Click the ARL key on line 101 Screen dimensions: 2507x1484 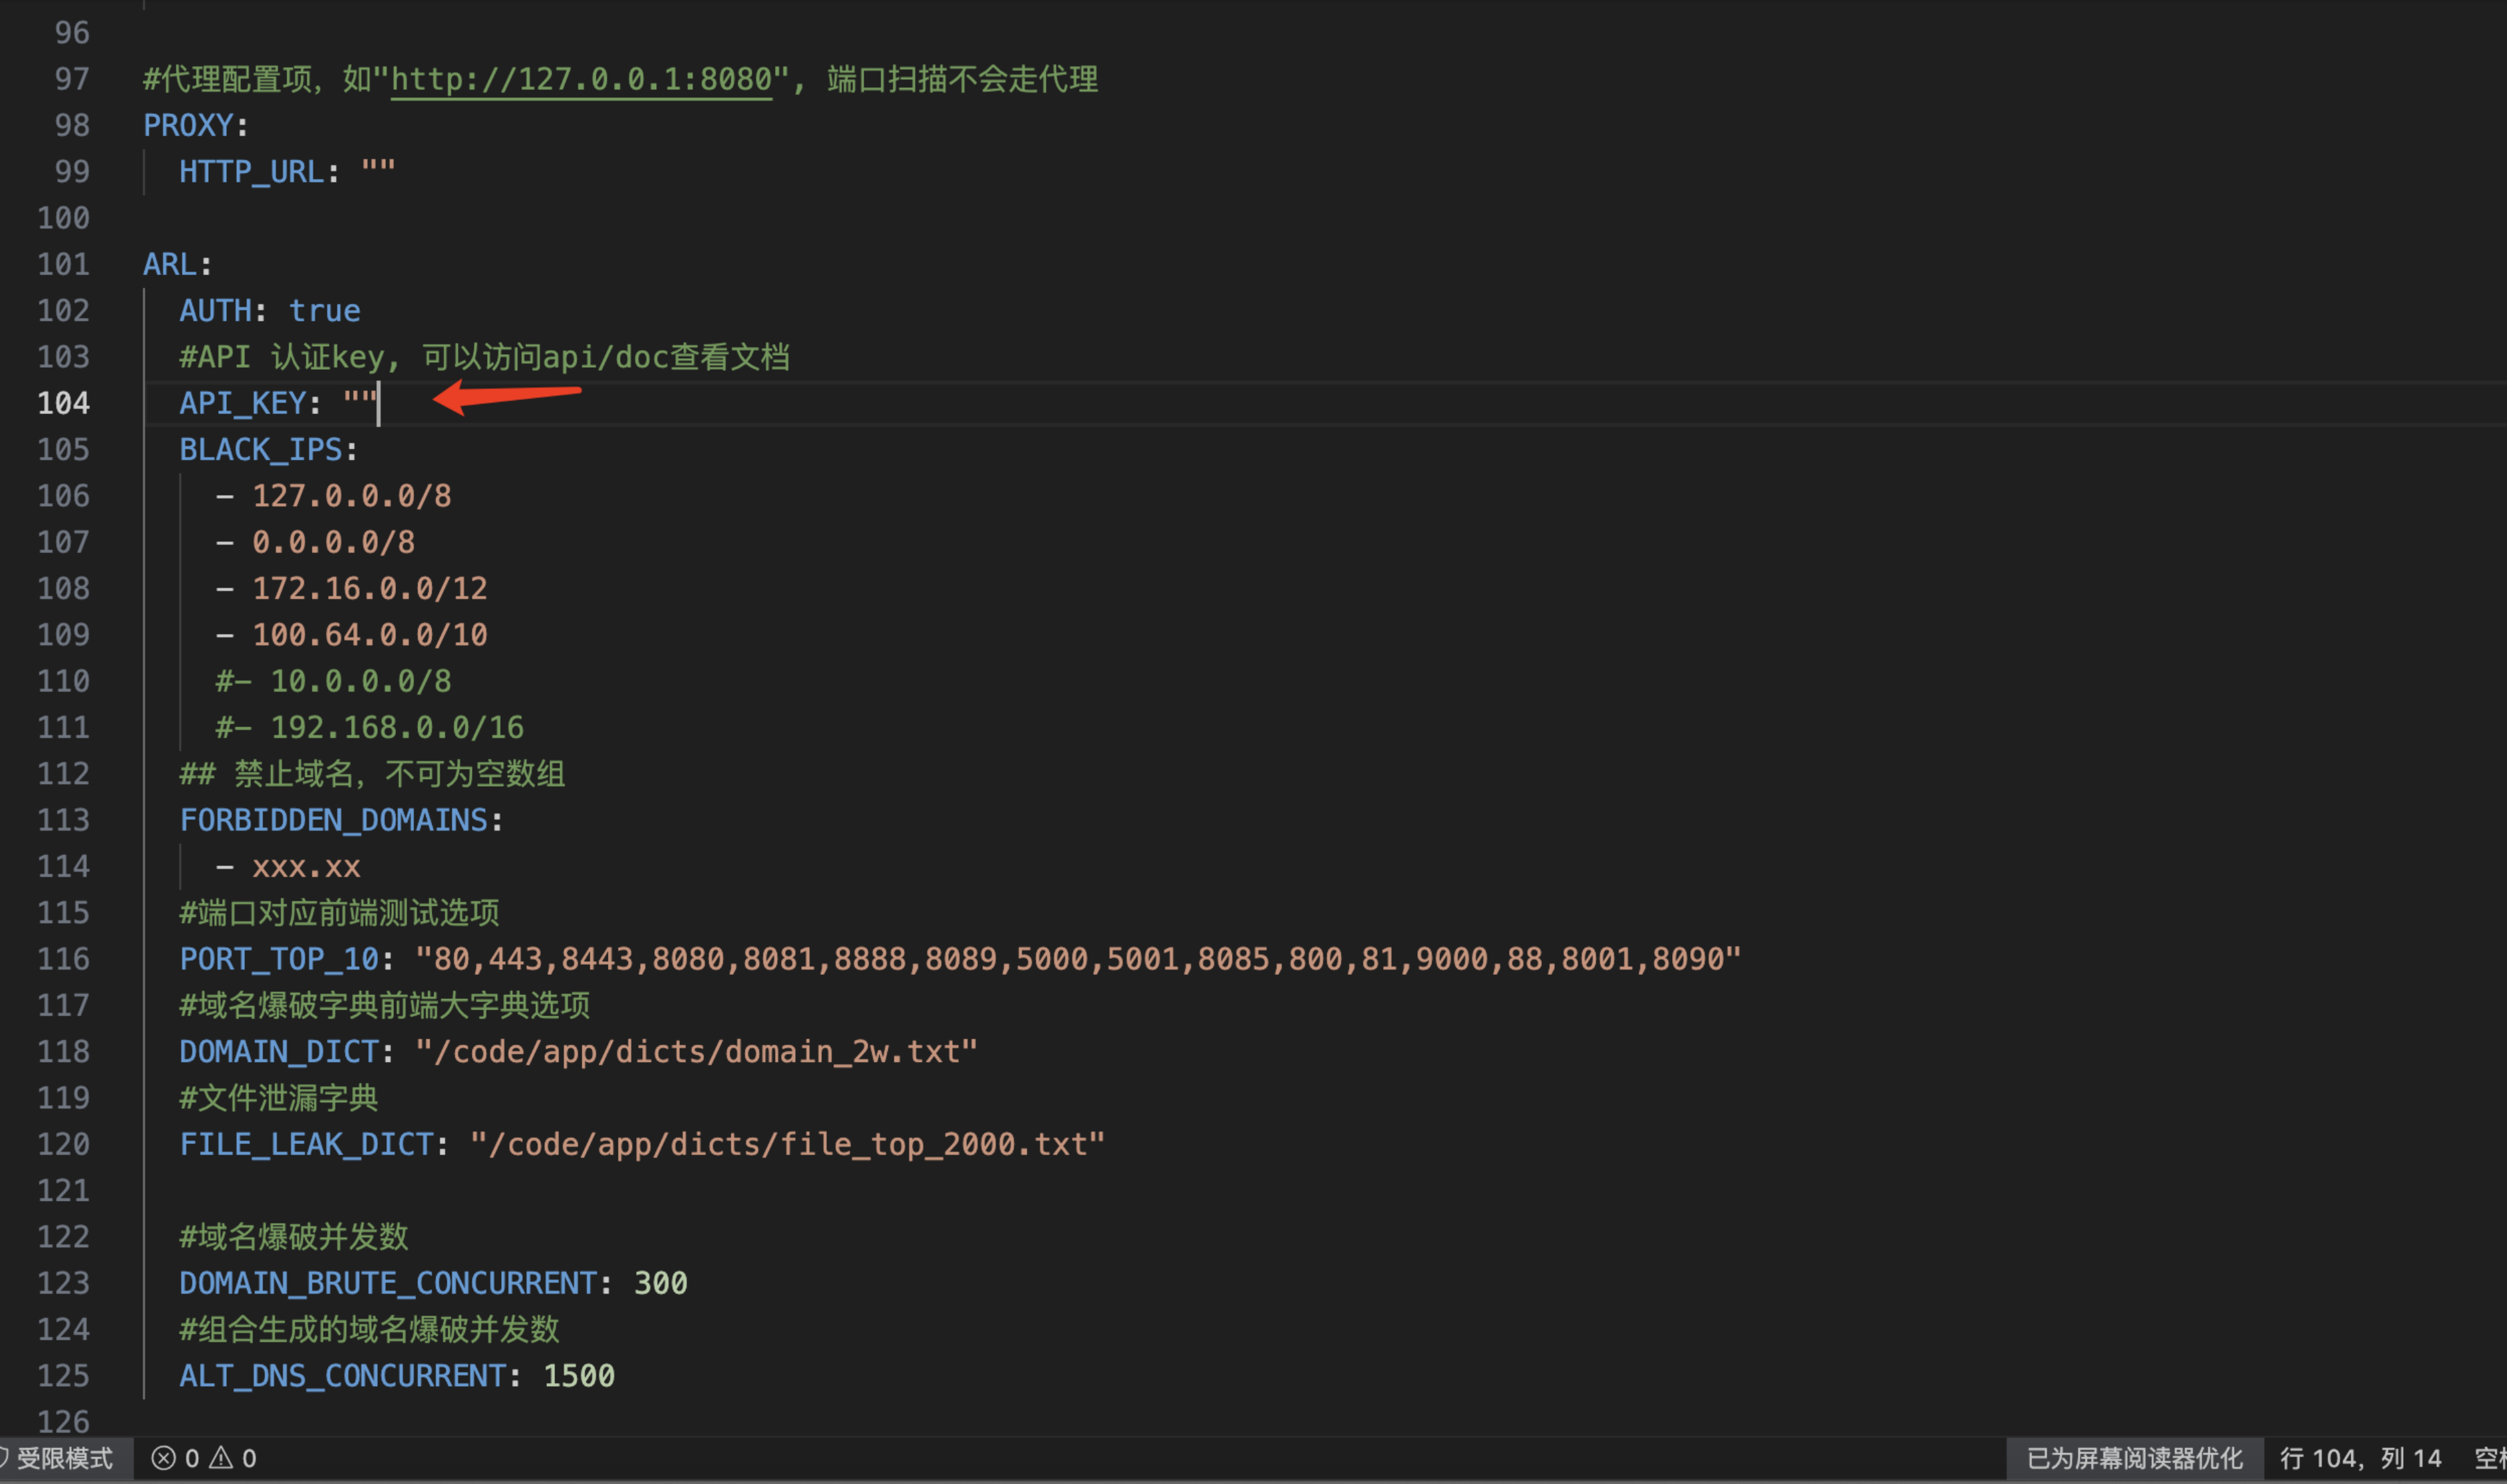[x=170, y=264]
